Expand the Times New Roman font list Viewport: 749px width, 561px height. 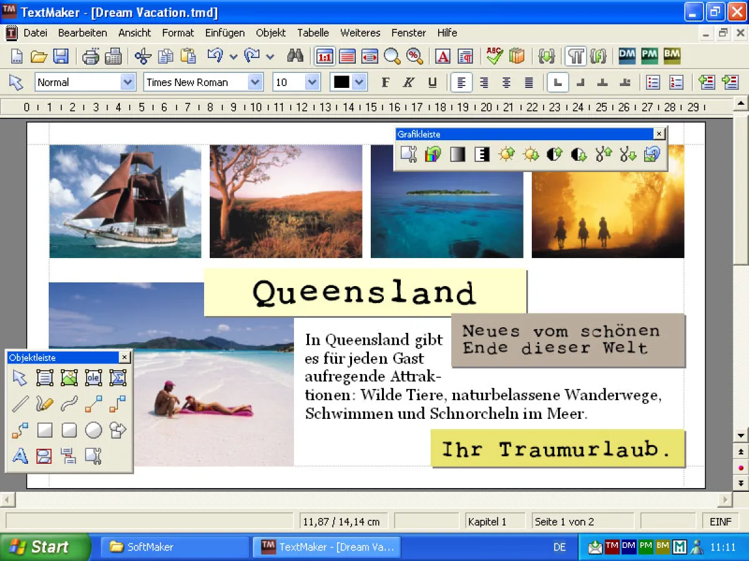(x=255, y=82)
